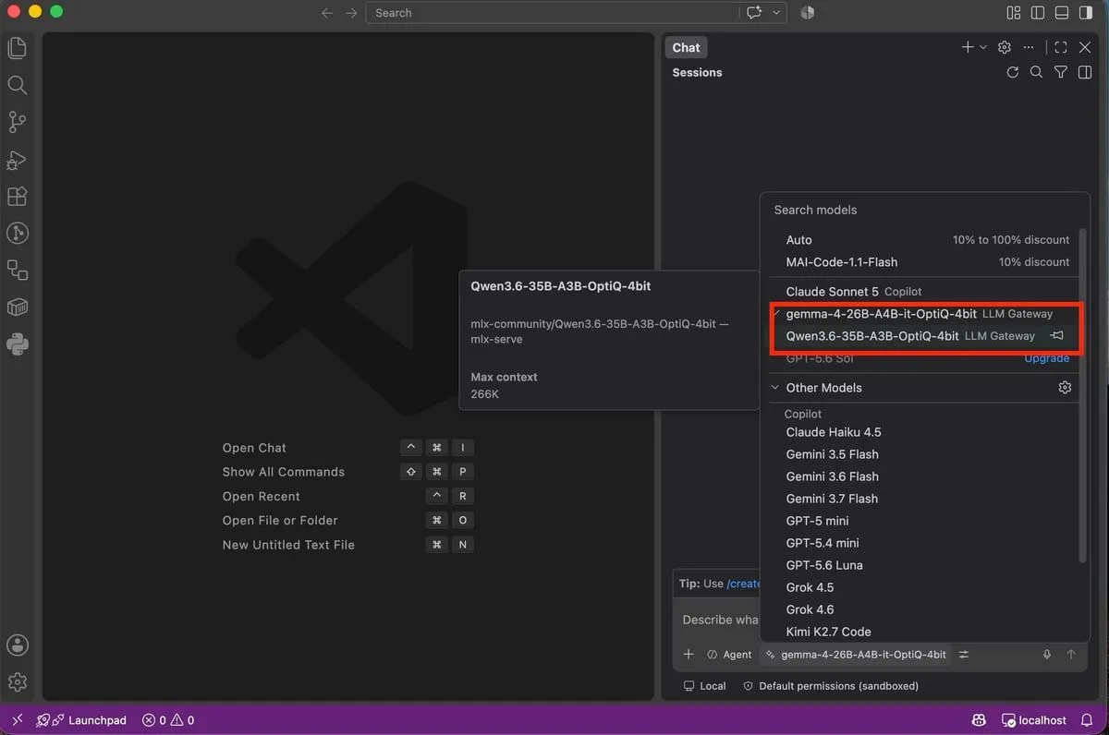This screenshot has height=735, width=1109.
Task: Choose Claude Sonnet 5 Copilot model
Action: 923,292
